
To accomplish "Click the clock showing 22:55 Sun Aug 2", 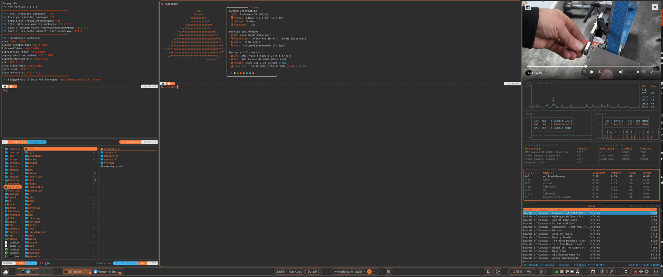I will pyautogui.click(x=289, y=272).
